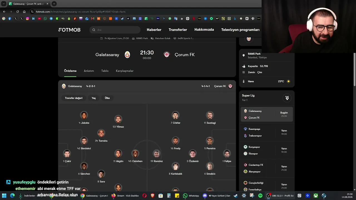Open the Google bookmark icon
356x200 pixels.
click(x=4, y=19)
